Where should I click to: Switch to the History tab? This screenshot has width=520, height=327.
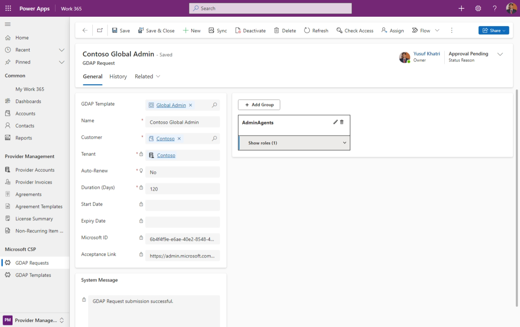(x=118, y=76)
